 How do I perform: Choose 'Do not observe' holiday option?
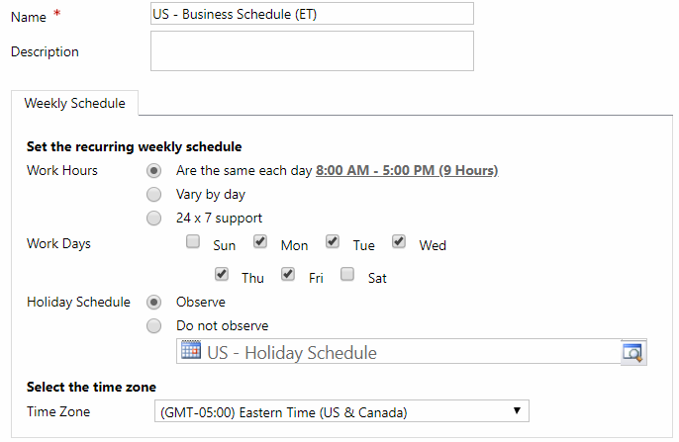pos(153,325)
